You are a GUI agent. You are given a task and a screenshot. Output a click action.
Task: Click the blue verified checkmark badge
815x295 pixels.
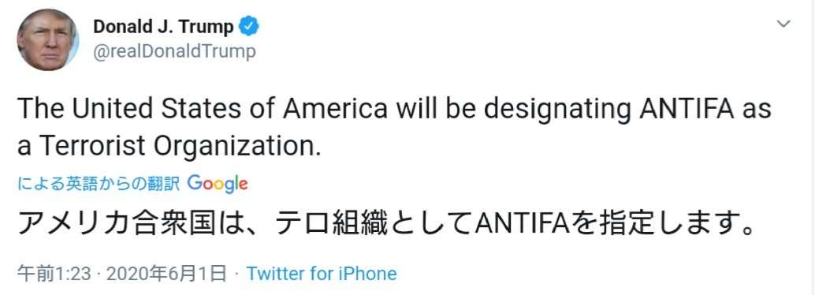tap(248, 27)
